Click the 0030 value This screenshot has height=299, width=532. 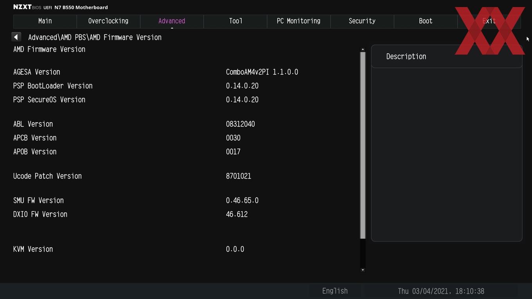[233, 138]
